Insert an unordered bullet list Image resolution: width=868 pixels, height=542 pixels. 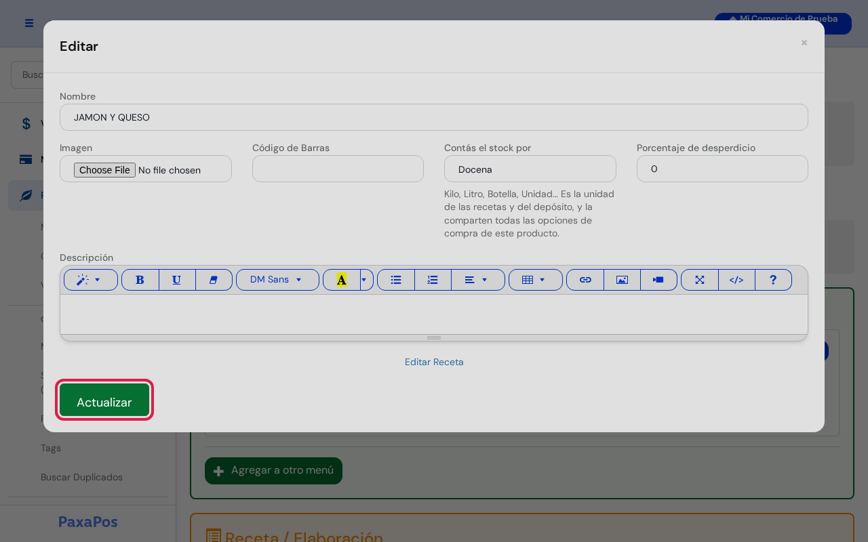(x=396, y=280)
